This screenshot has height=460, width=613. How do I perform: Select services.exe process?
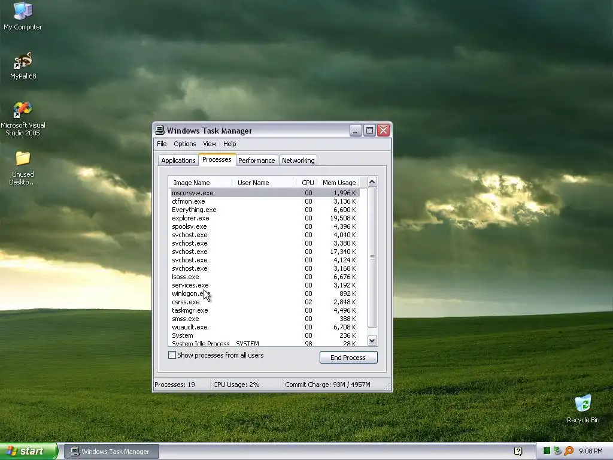pos(265,285)
